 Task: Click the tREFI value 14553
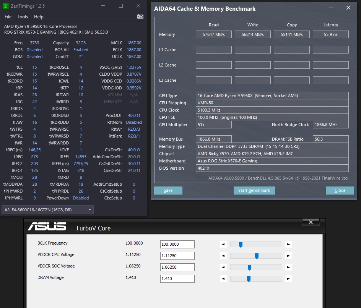[x=81, y=157]
